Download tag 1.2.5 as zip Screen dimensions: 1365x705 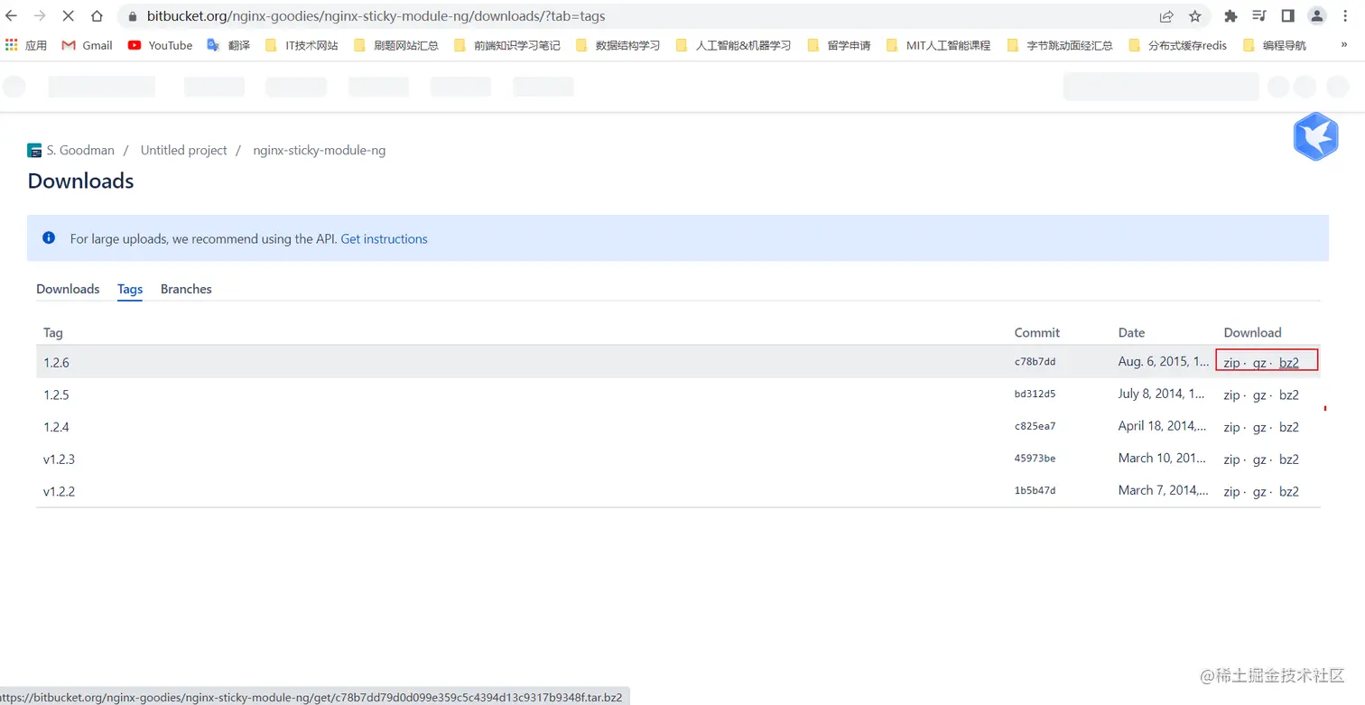1231,394
